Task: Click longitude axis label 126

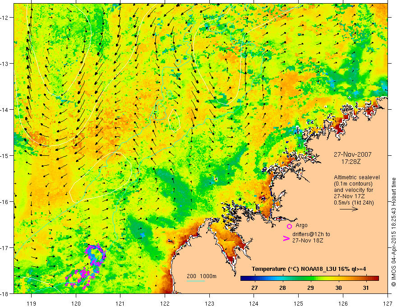Action: click(343, 303)
